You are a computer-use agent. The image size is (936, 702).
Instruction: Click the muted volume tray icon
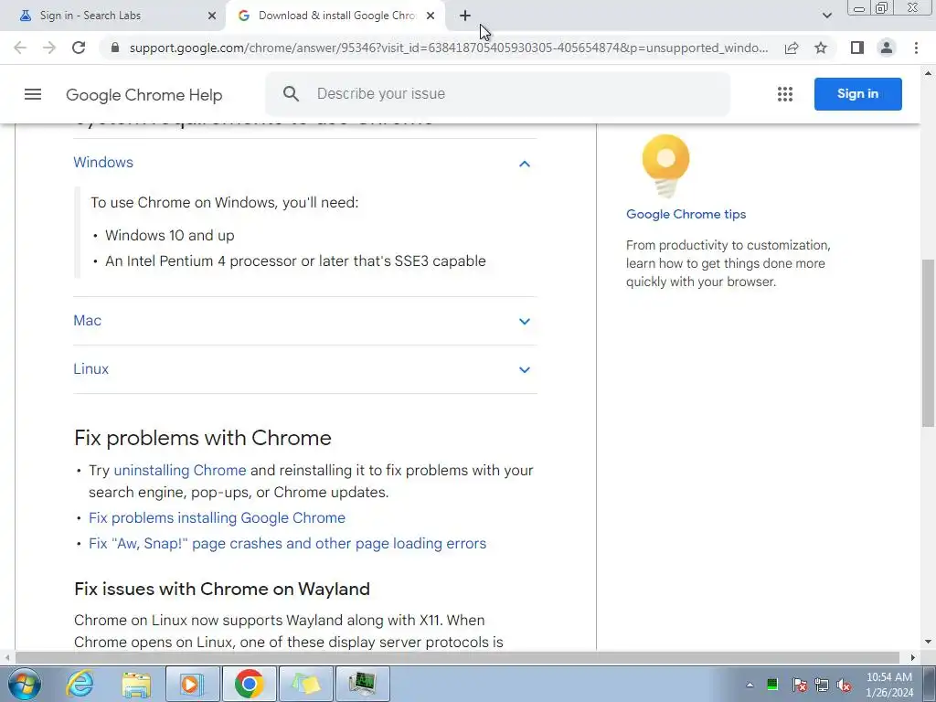(844, 685)
